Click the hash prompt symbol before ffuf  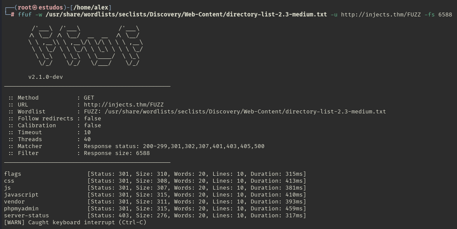pos(13,15)
